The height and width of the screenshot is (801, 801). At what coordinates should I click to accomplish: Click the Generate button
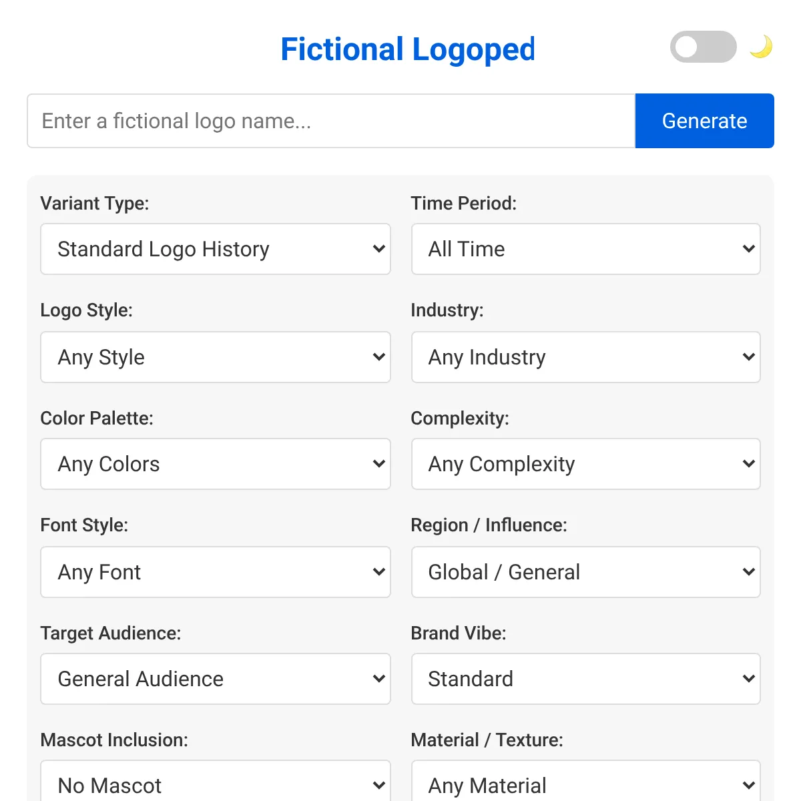point(704,121)
